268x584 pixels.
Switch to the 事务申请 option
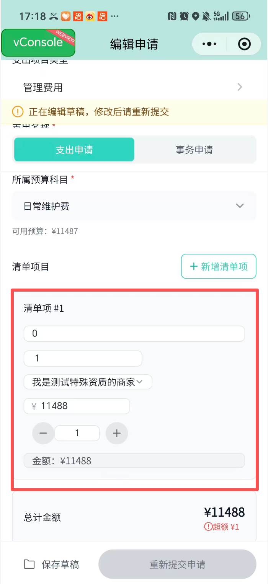click(194, 150)
